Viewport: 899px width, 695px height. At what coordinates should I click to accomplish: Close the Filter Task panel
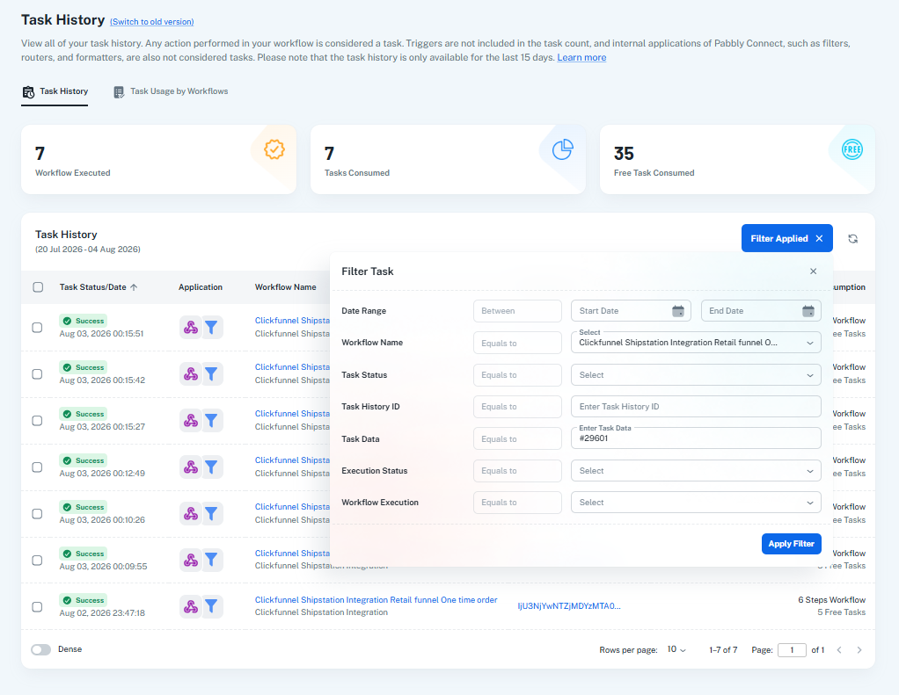813,271
